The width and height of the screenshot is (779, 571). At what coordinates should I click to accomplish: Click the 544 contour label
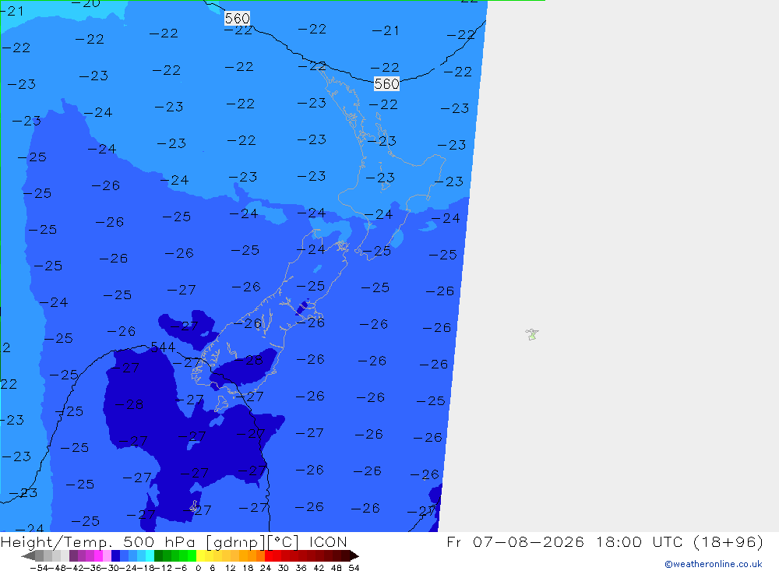163,347
